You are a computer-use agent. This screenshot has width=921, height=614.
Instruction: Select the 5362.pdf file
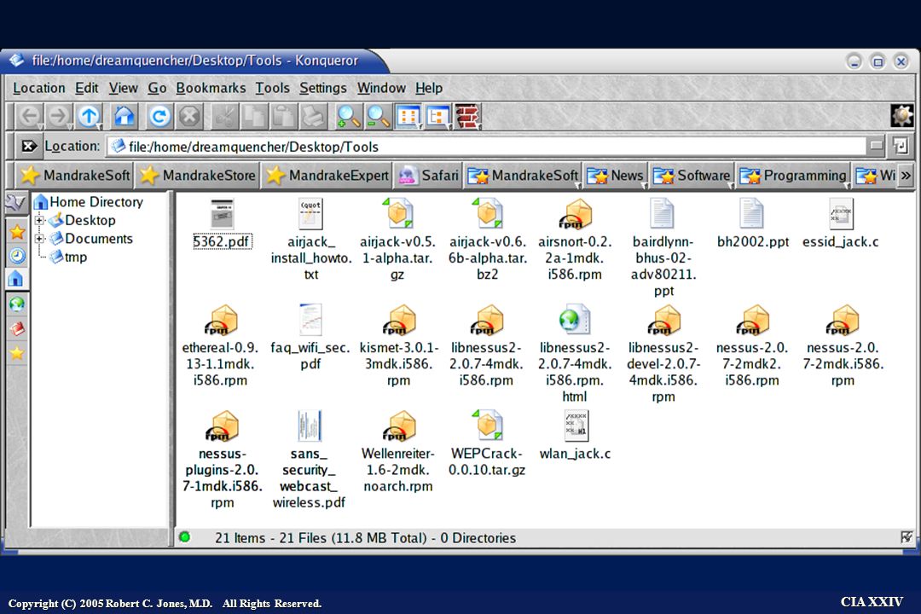(223, 223)
